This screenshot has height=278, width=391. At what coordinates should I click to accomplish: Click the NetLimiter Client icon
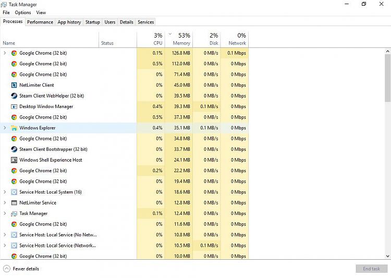[x=14, y=85]
